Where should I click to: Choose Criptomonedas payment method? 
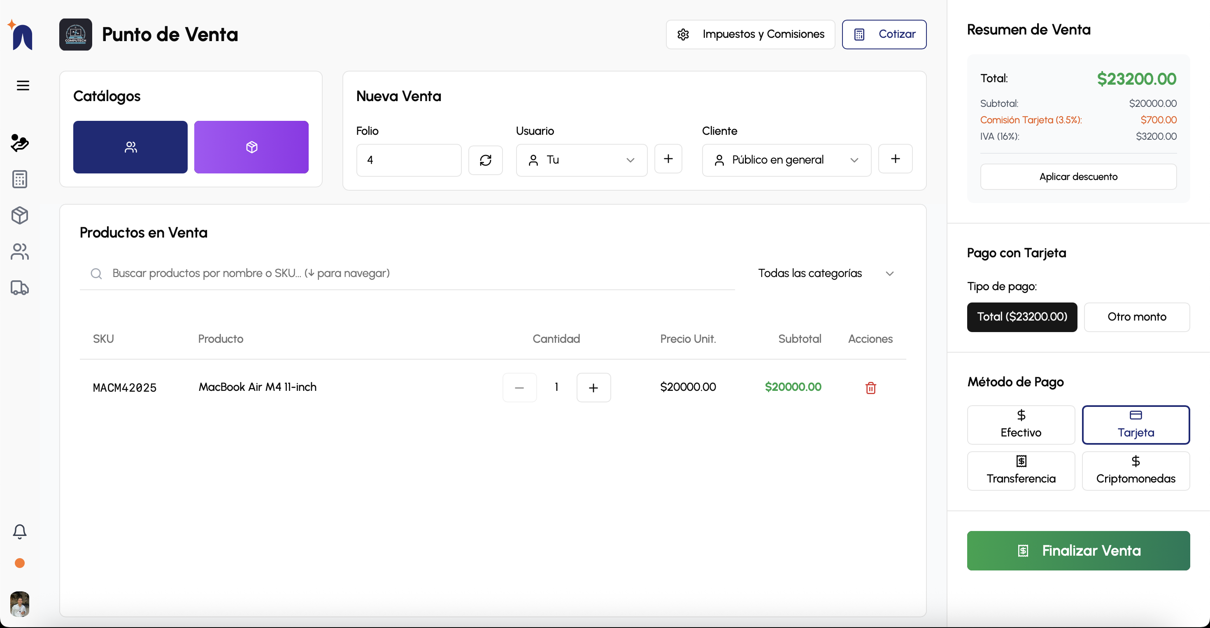pos(1136,471)
